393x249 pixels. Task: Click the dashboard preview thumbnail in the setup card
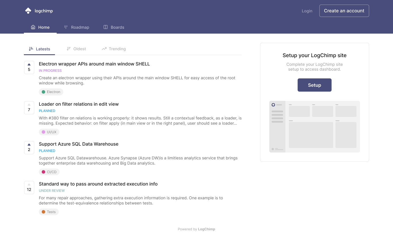point(314,126)
